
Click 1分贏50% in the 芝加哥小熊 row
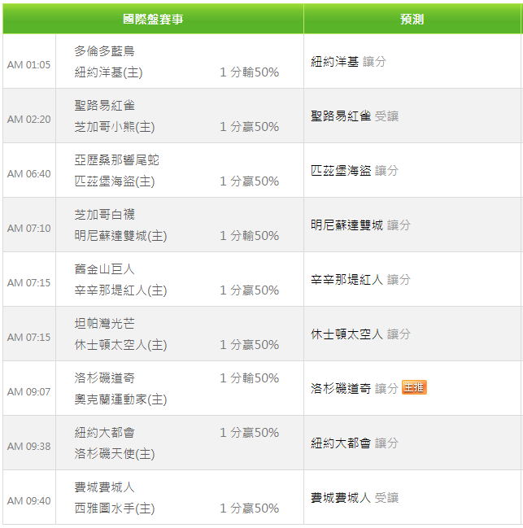tap(250, 127)
